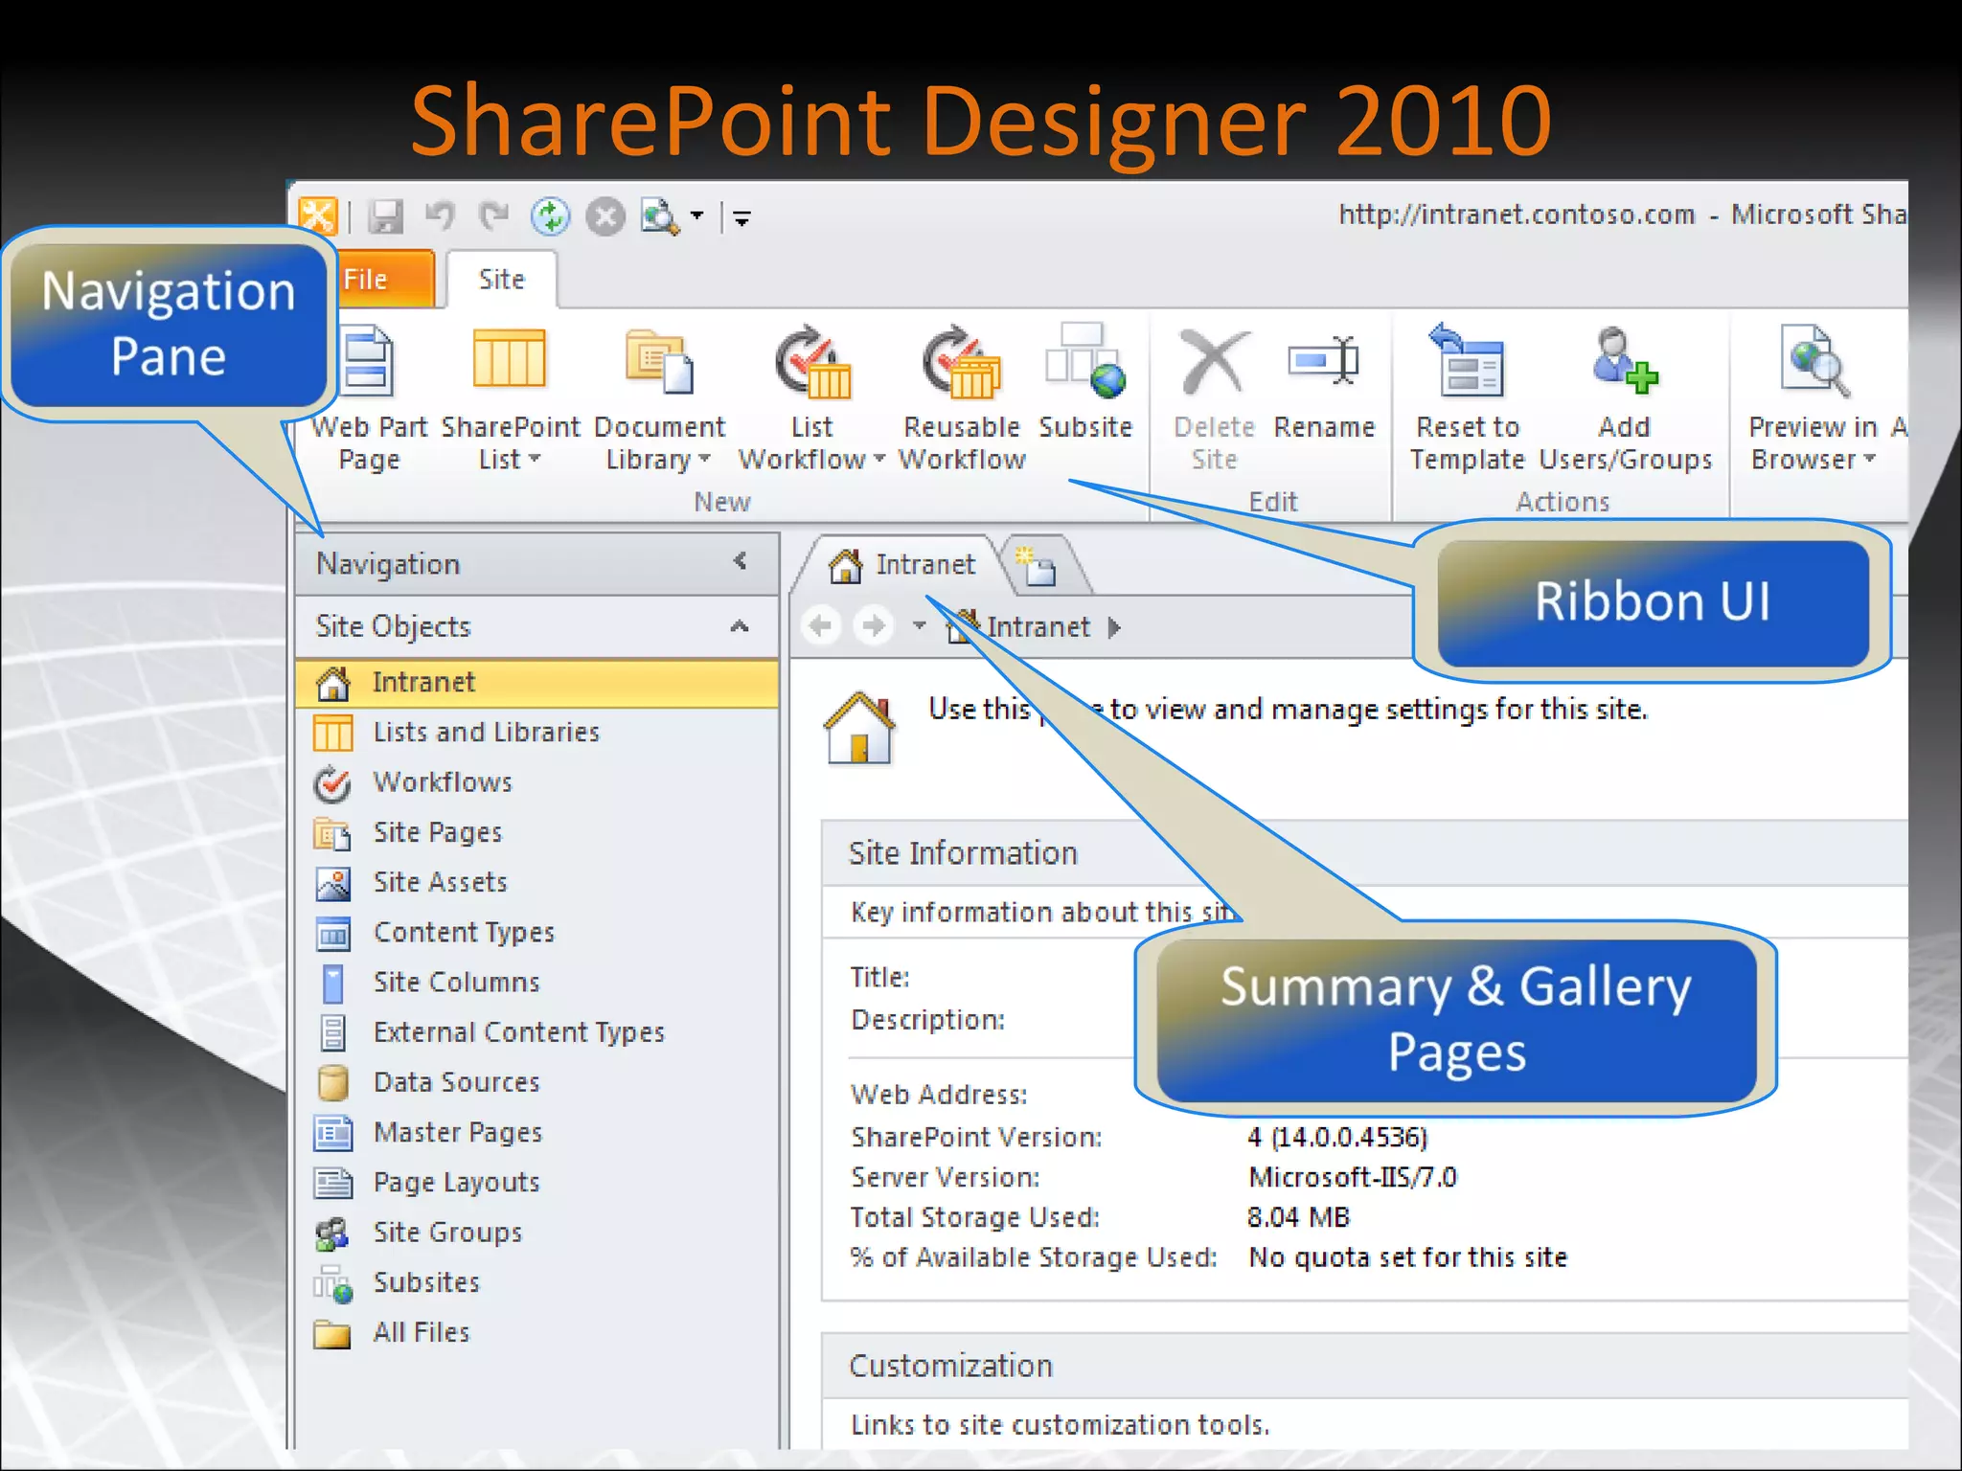Click the Rename ribbon button
This screenshot has height=1471, width=1962.
[1324, 385]
